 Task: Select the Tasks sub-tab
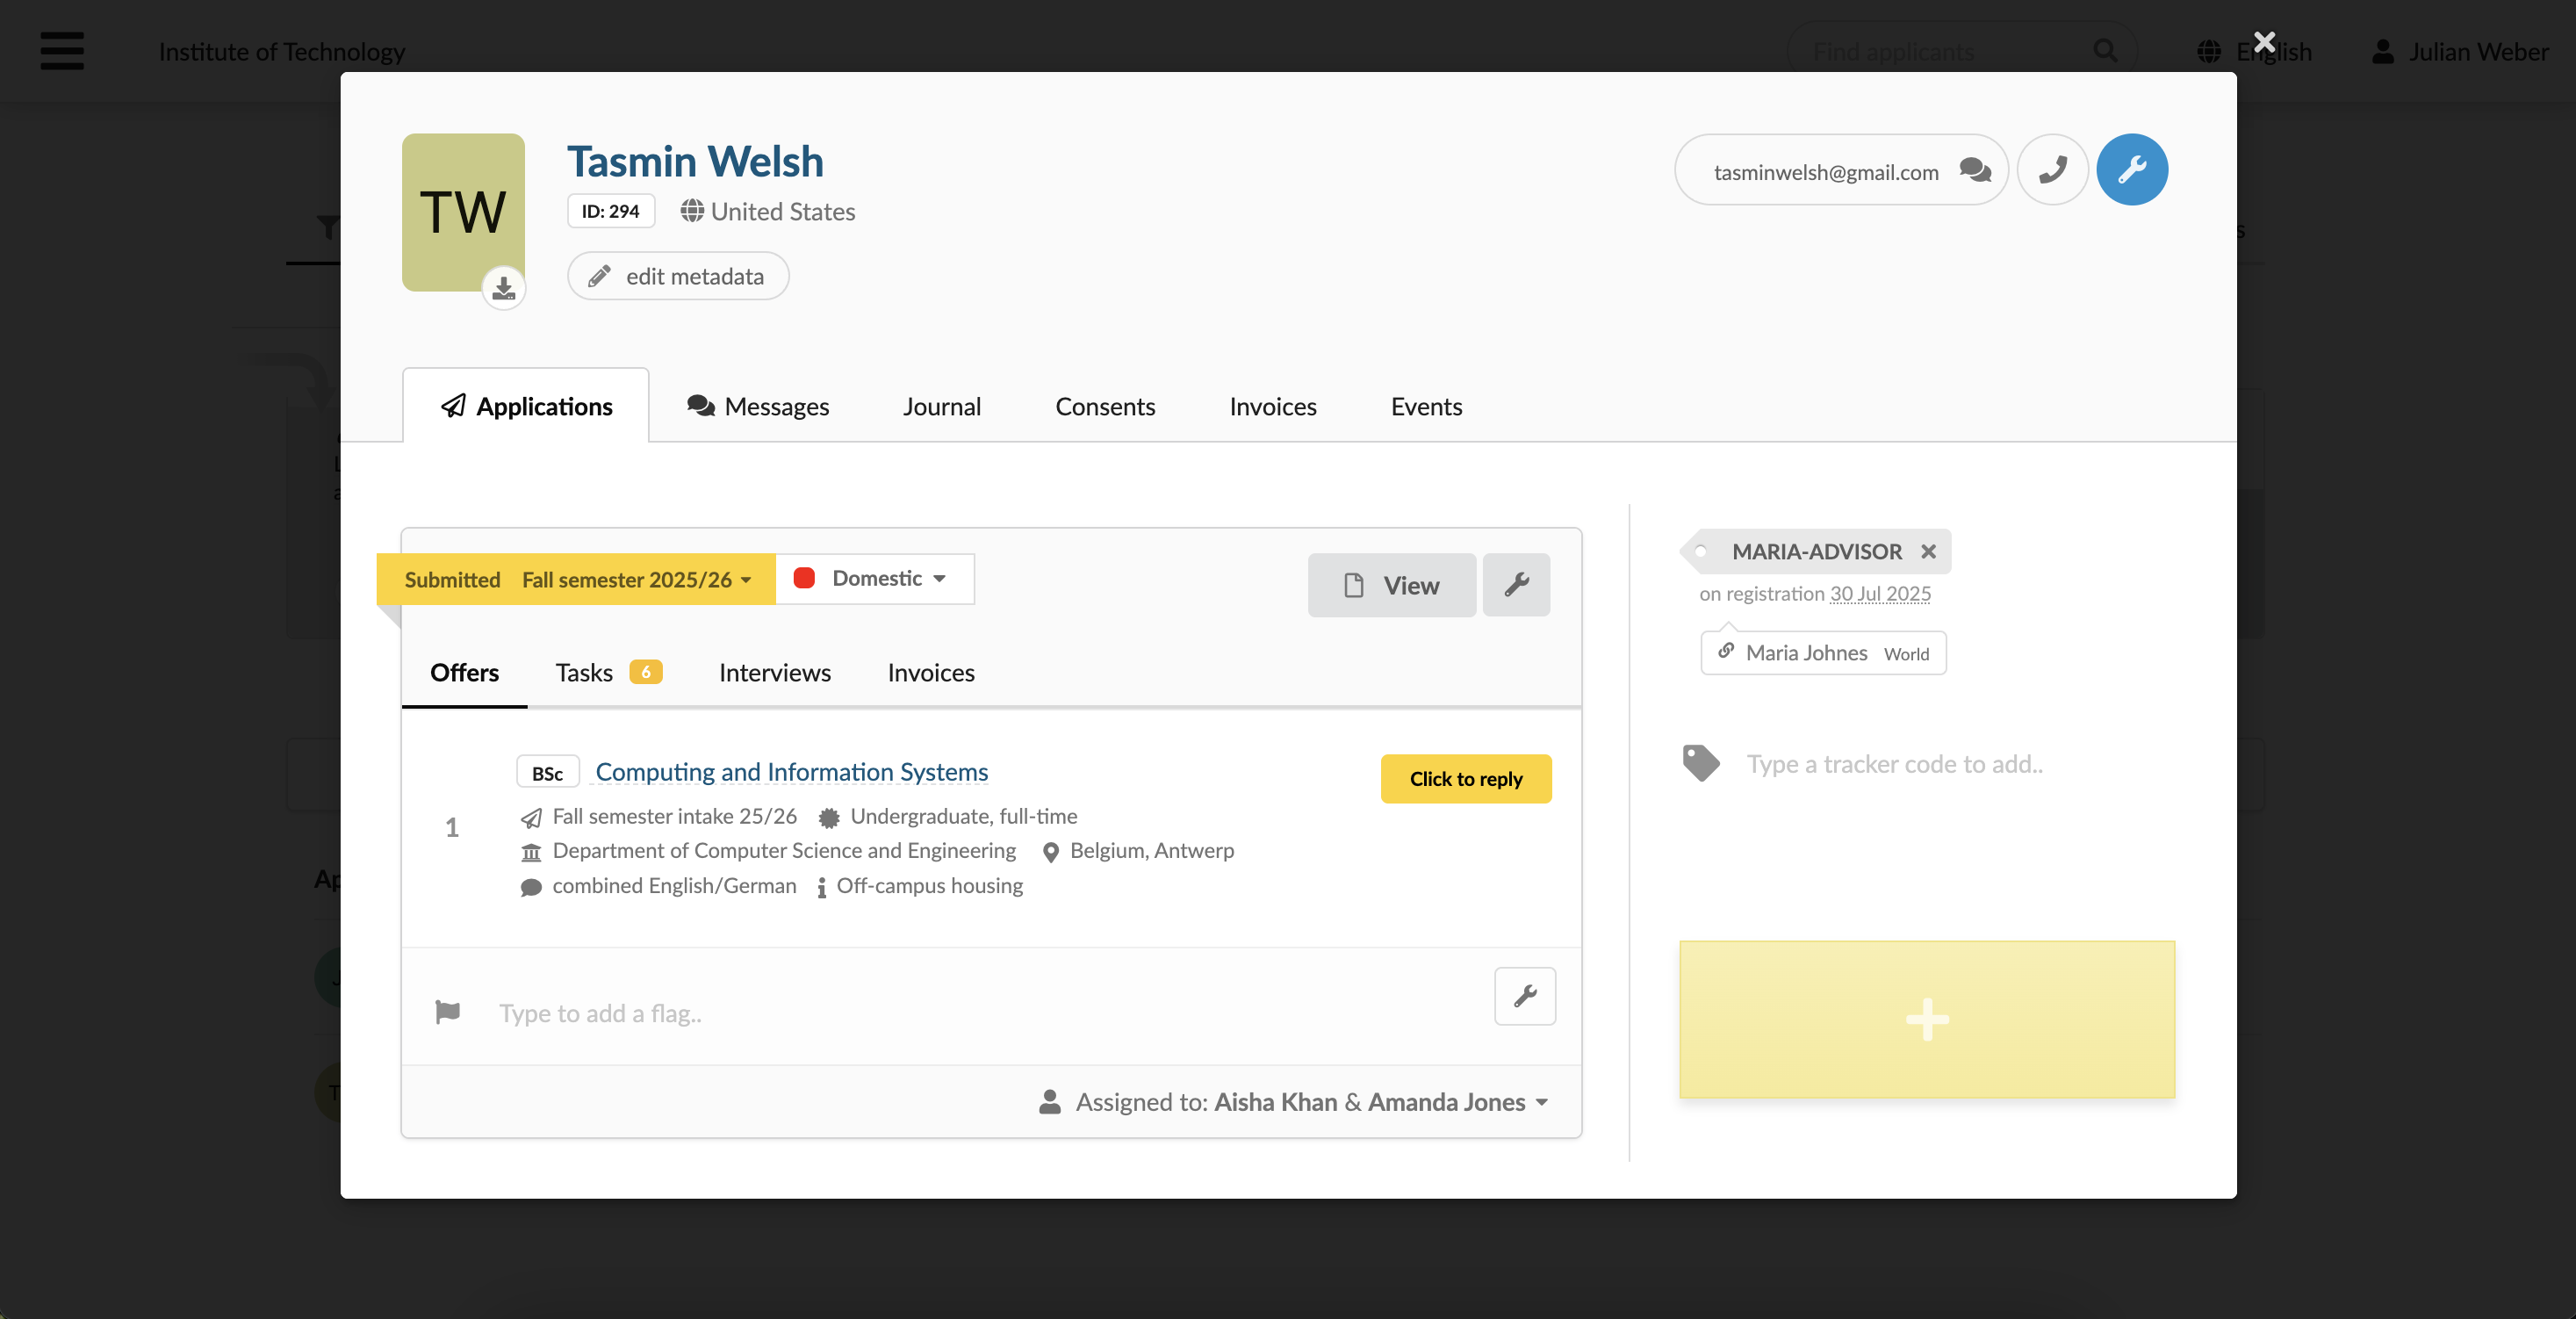608,672
